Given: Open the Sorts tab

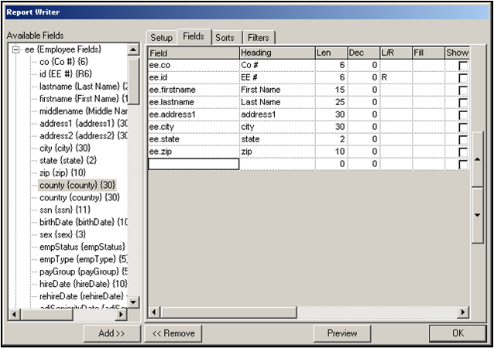Looking at the screenshot, I should pyautogui.click(x=226, y=38).
